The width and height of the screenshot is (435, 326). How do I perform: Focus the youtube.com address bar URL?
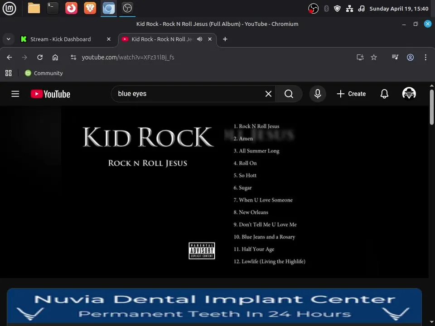128,58
